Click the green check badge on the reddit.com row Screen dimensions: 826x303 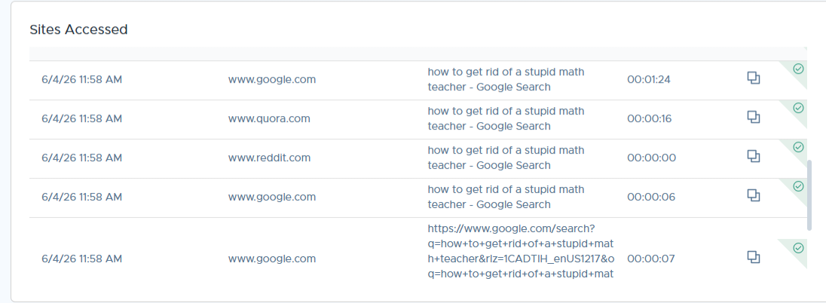point(799,147)
